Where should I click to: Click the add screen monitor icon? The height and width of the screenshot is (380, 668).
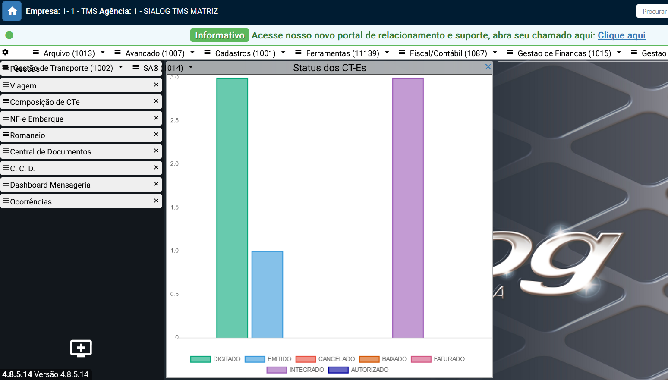coord(81,348)
